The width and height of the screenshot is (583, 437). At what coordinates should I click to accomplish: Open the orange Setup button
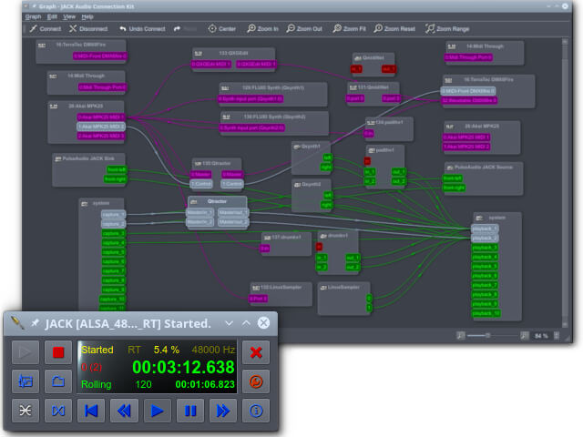257,381
